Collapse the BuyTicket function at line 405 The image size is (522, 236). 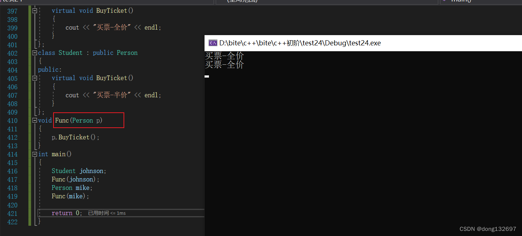35,78
